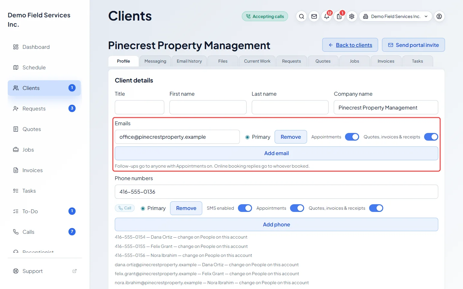Open the Invoices tab
The height and width of the screenshot is (289, 463).
pos(386,61)
